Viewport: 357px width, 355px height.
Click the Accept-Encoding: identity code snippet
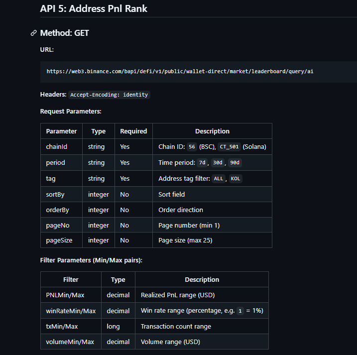tap(109, 95)
